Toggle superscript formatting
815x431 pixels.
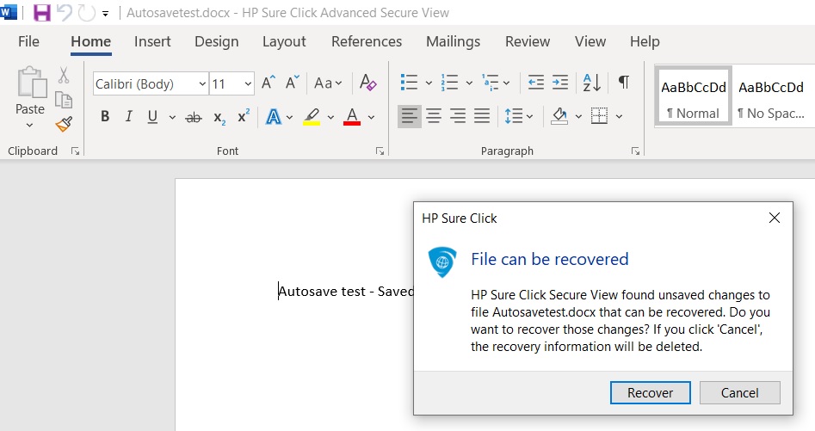244,116
